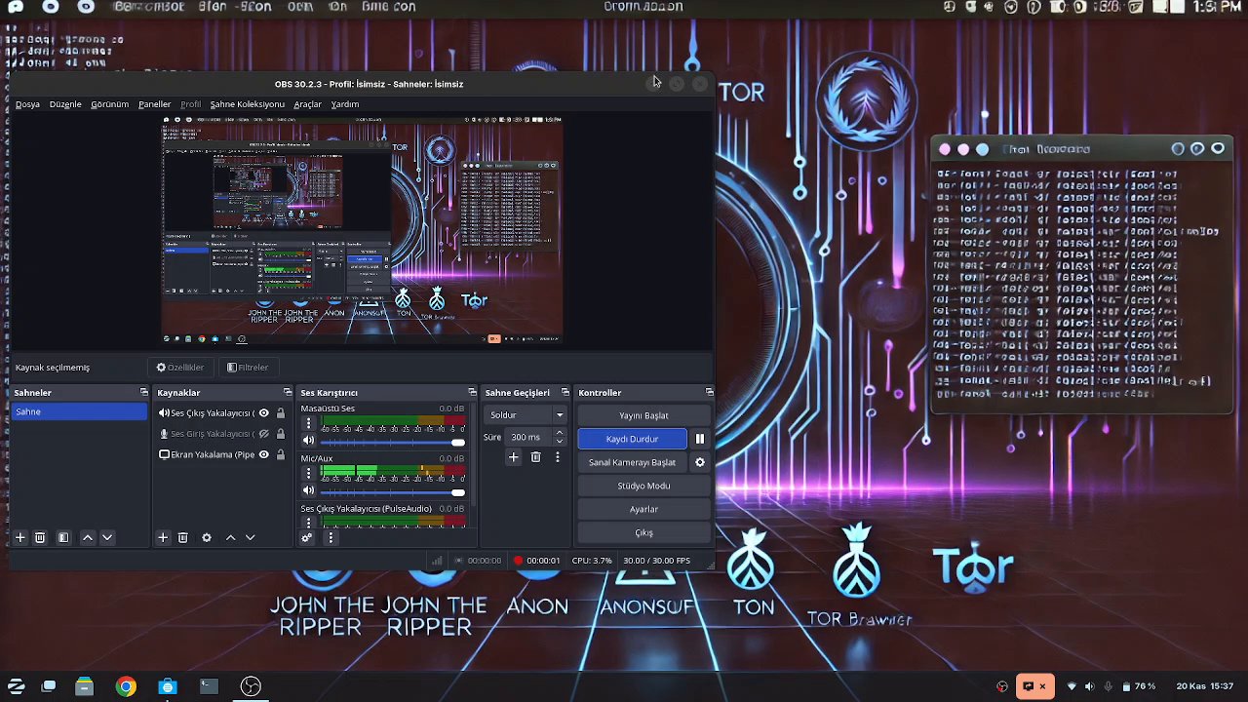Undock the Ses Karıştırıcı panel
Screen dimensions: 1248x702
pyautogui.click(x=472, y=392)
